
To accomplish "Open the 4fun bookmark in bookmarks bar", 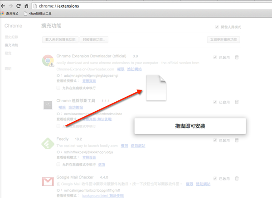I will [x=38, y=14].
